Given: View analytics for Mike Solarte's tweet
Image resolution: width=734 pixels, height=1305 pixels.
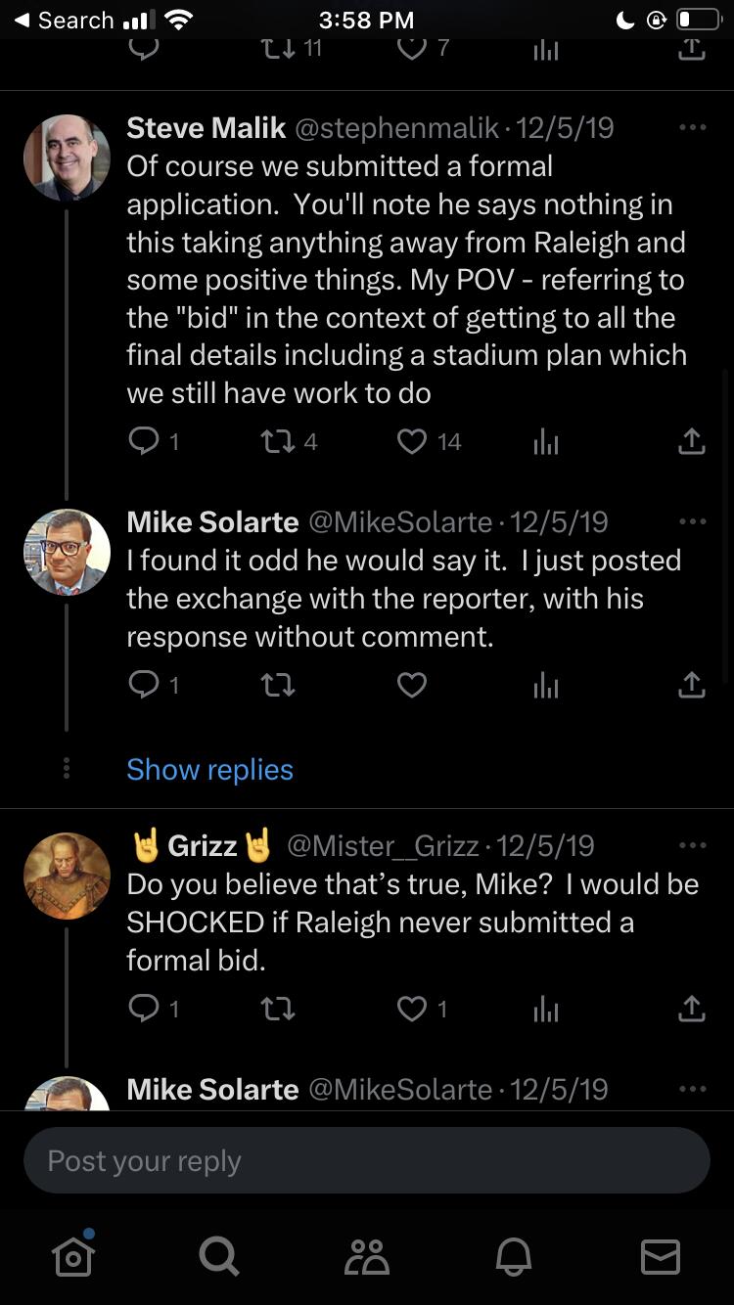Looking at the screenshot, I should coord(546,686).
